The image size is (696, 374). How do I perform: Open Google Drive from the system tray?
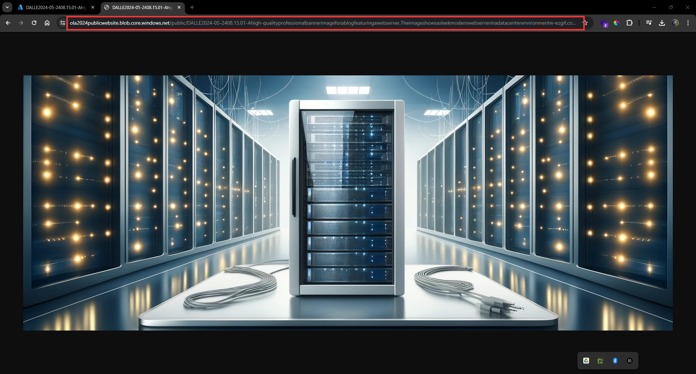click(586, 361)
